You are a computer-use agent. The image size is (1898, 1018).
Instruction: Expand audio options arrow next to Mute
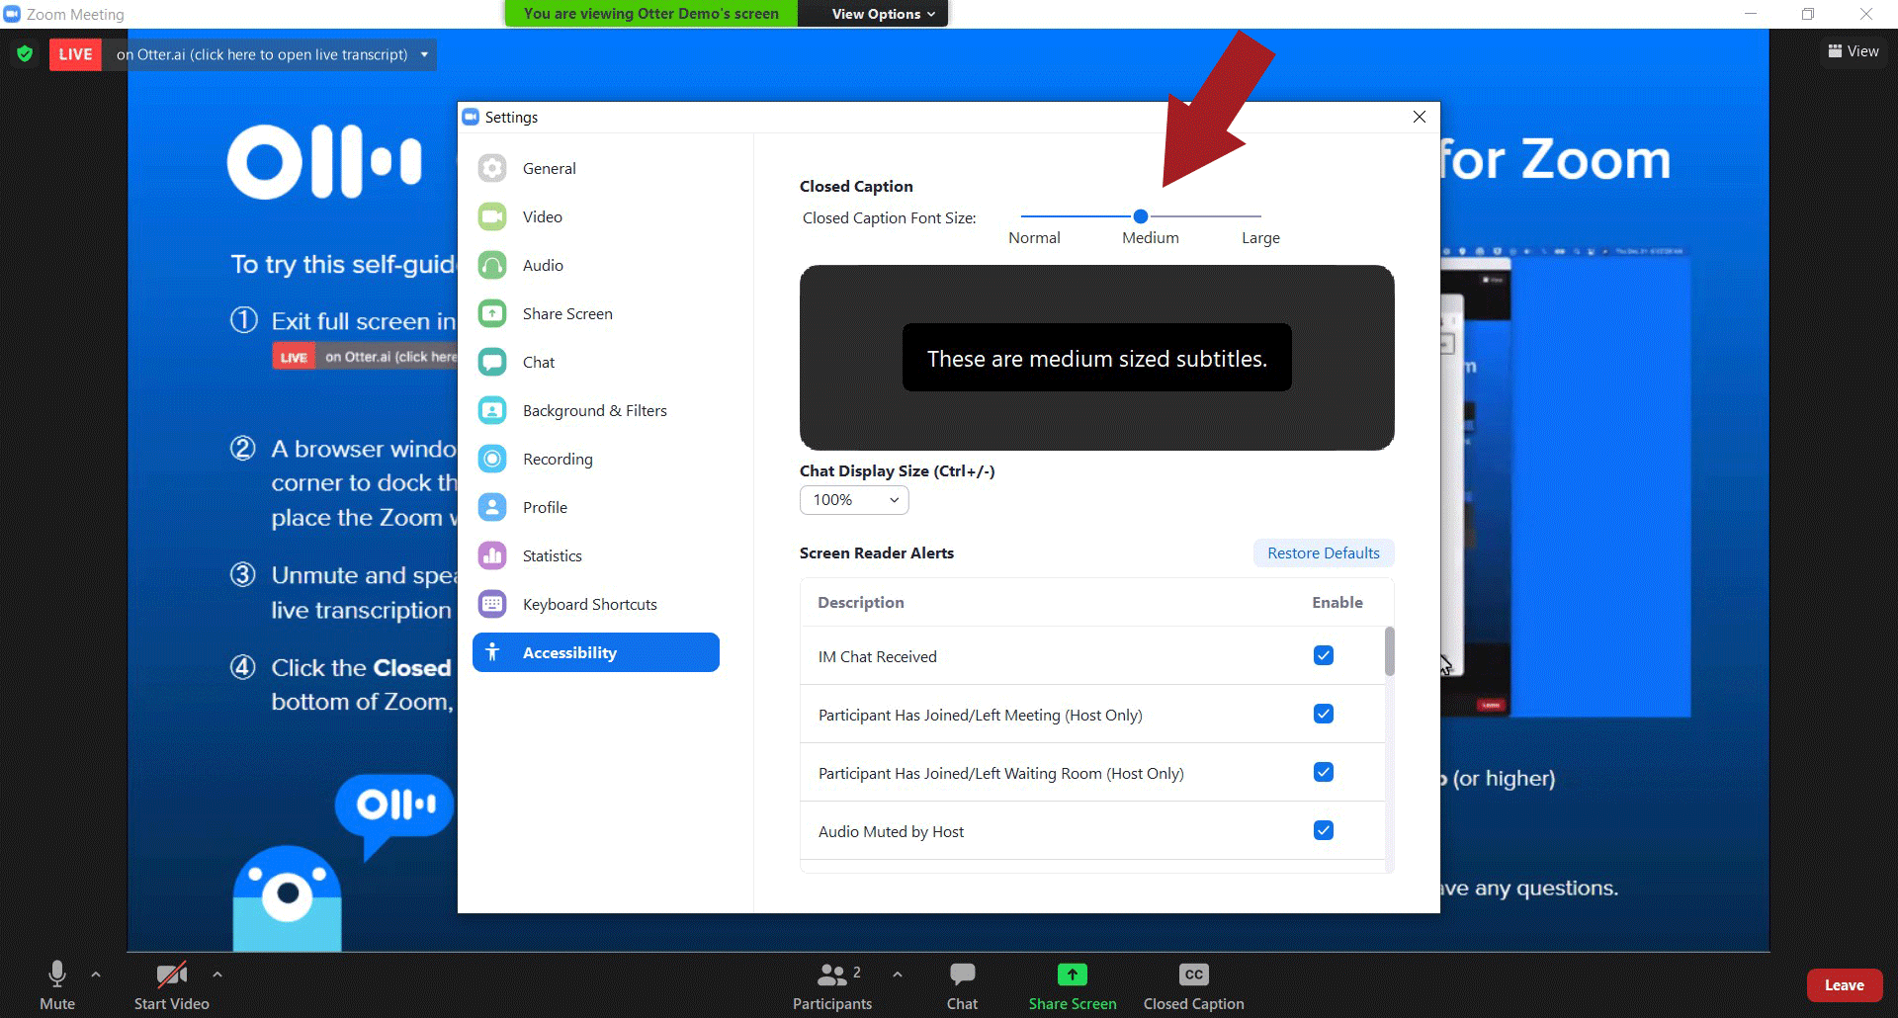(96, 975)
